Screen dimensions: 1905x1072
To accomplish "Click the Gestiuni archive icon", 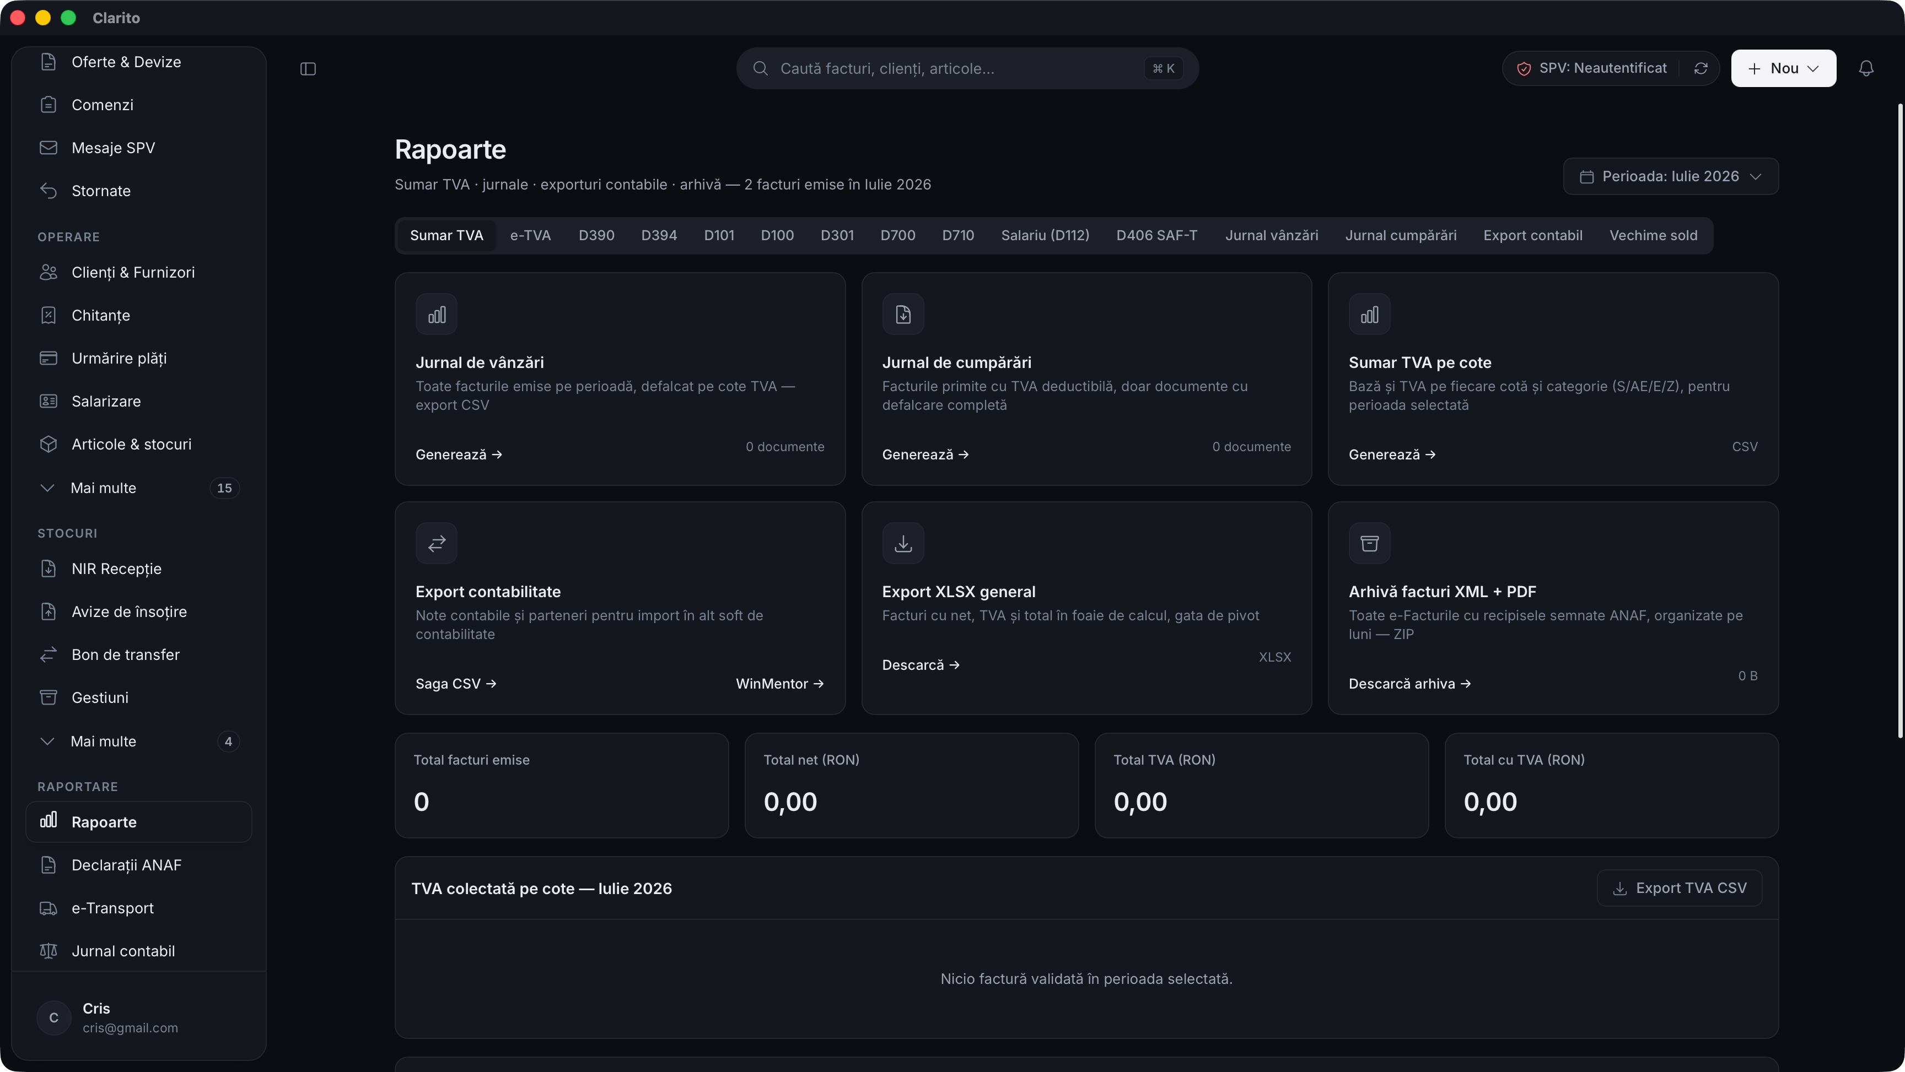I will coord(48,697).
